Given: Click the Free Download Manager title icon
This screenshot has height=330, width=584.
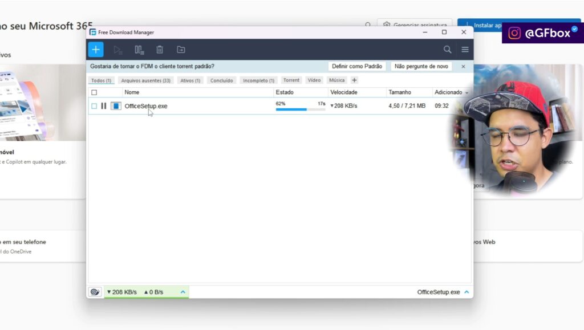Looking at the screenshot, I should [93, 32].
